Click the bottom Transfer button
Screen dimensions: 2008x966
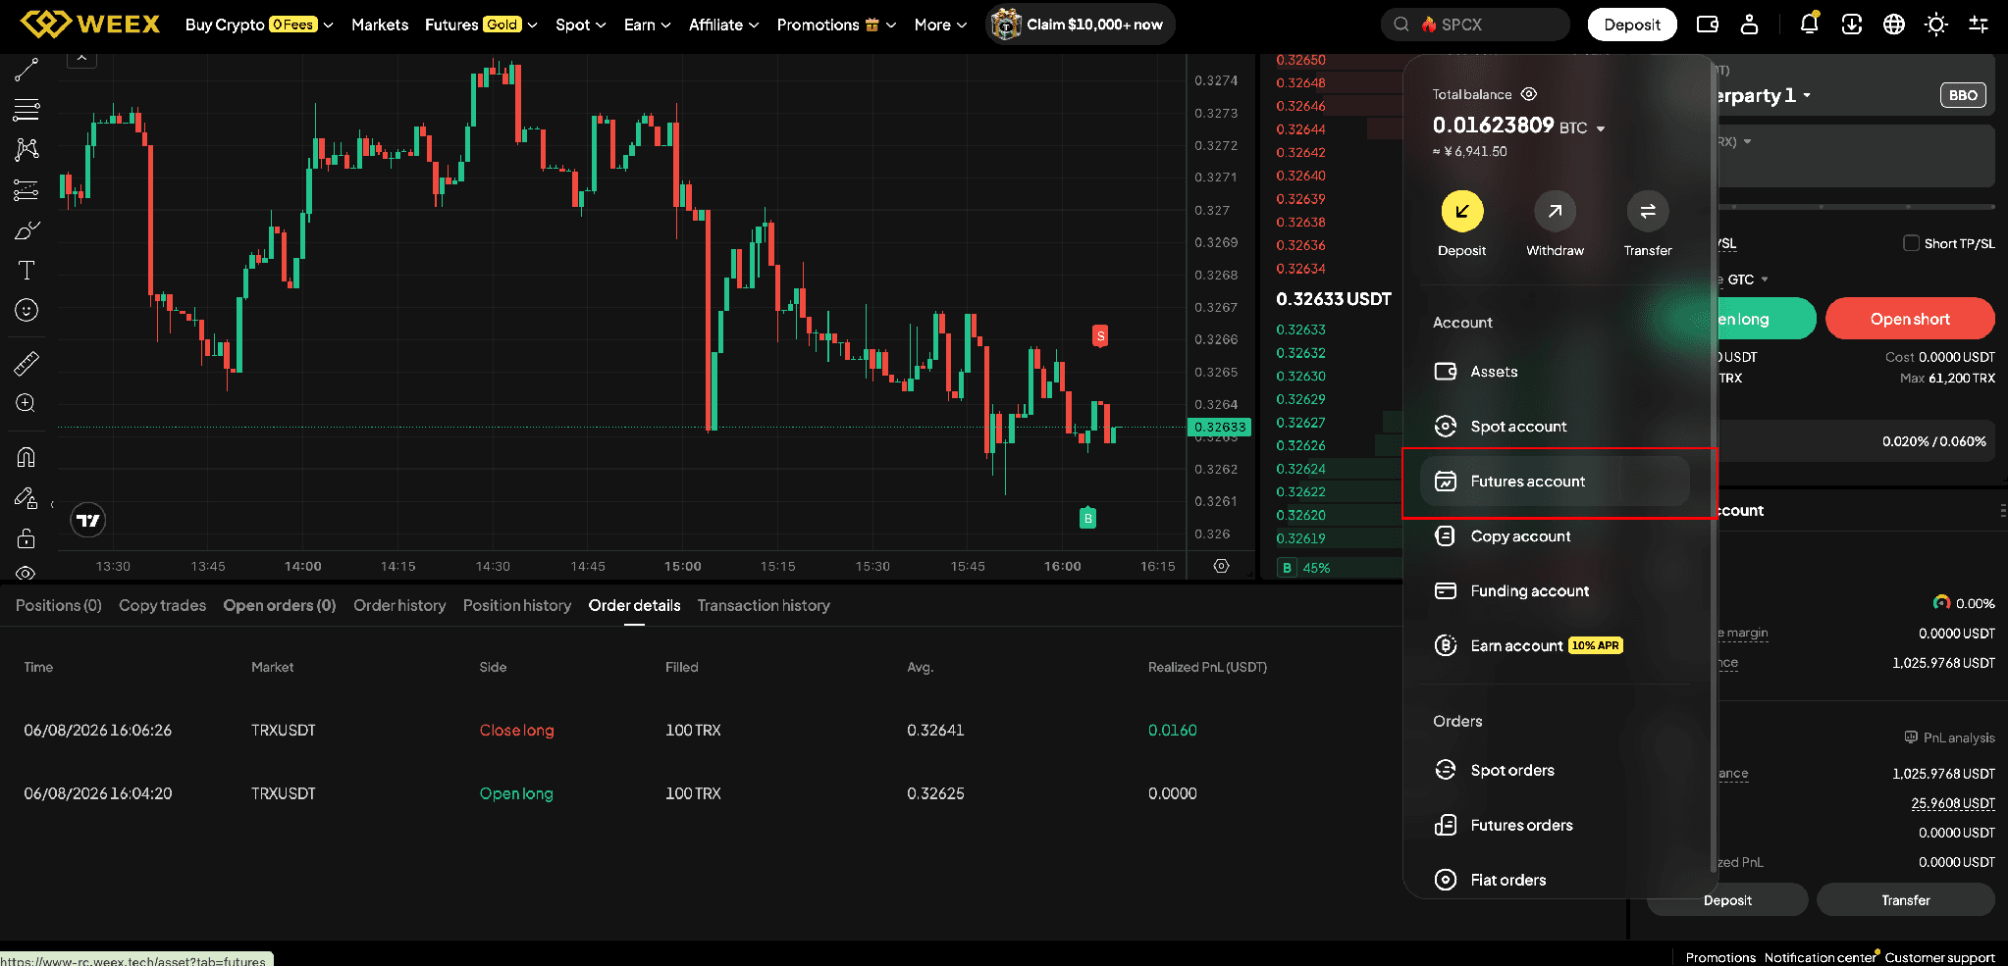click(x=1906, y=900)
